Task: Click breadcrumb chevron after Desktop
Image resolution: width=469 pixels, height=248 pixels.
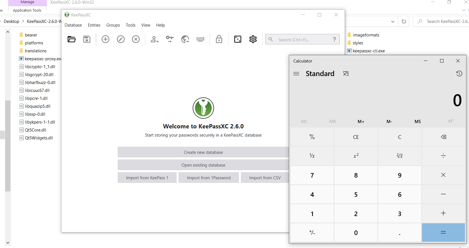Action: tap(23, 21)
